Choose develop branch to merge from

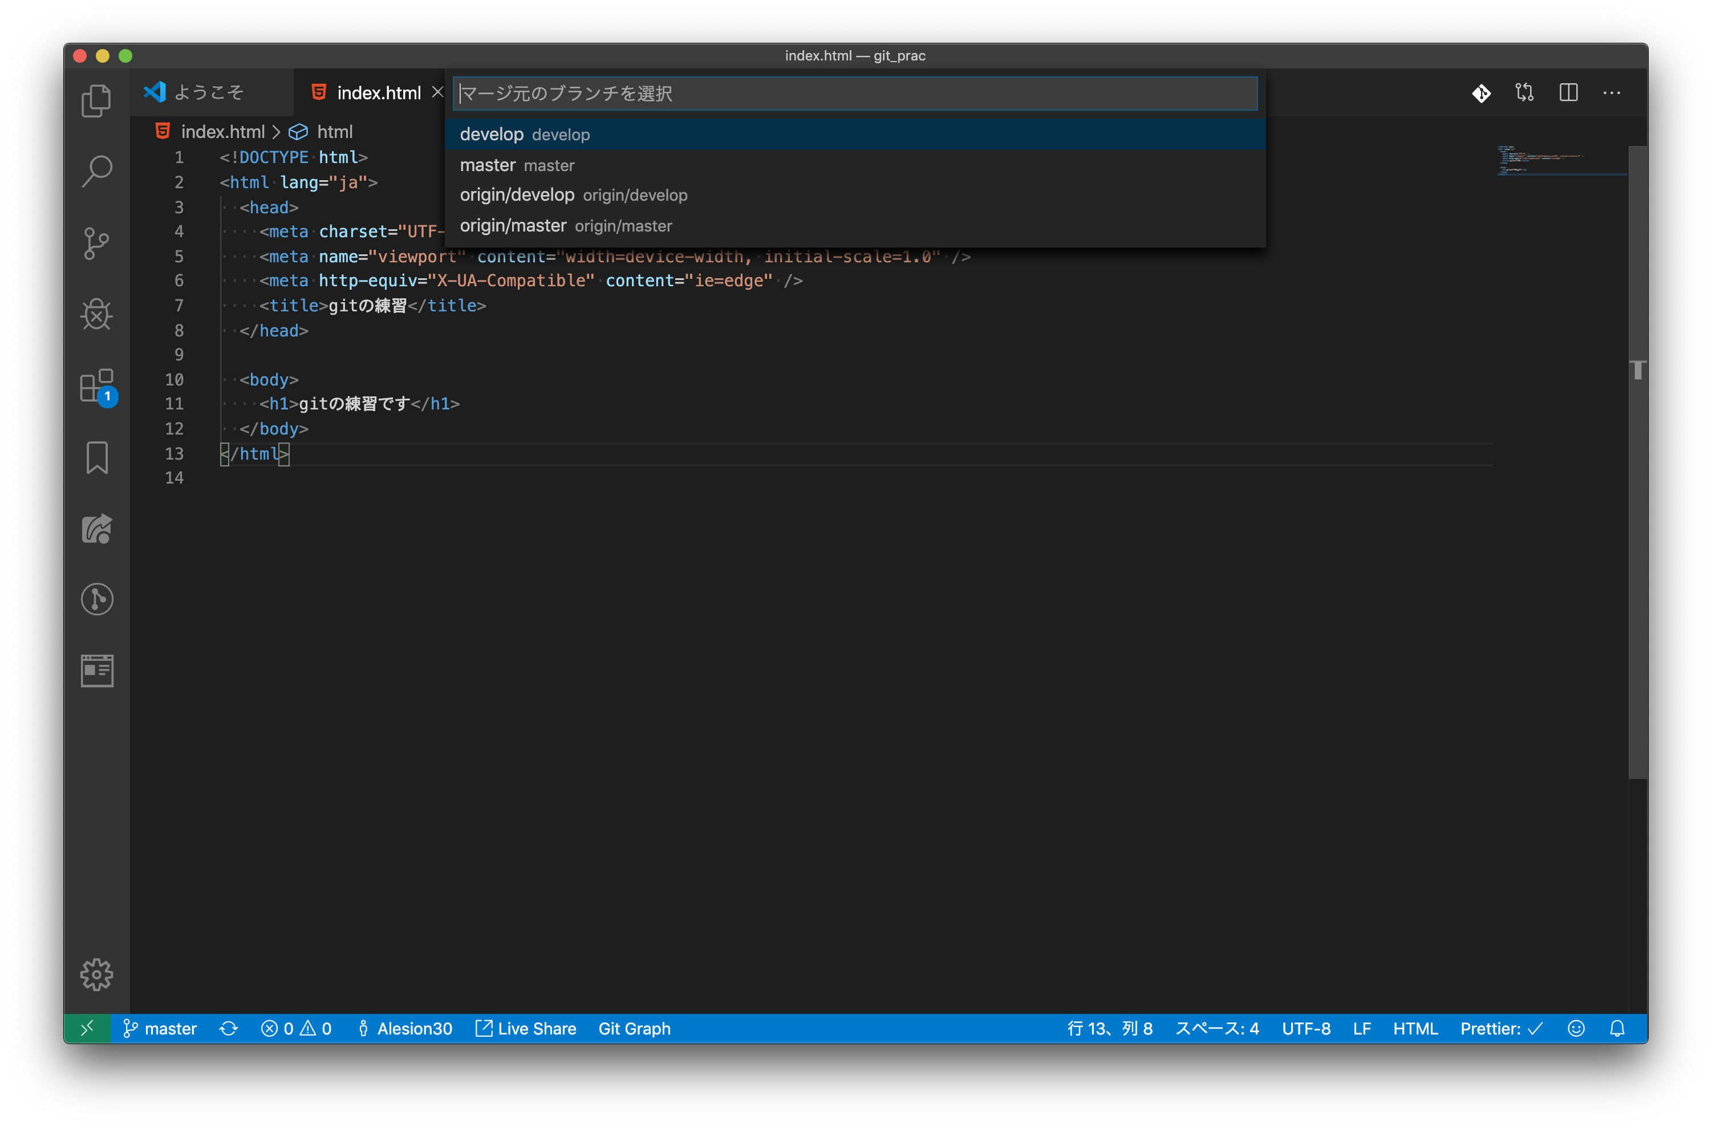[x=854, y=135]
